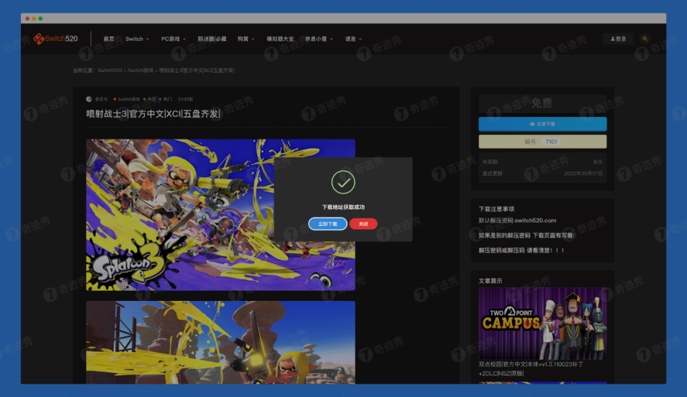
Task: Expand the 狗窝 dropdown menu
Action: pyautogui.click(x=246, y=39)
